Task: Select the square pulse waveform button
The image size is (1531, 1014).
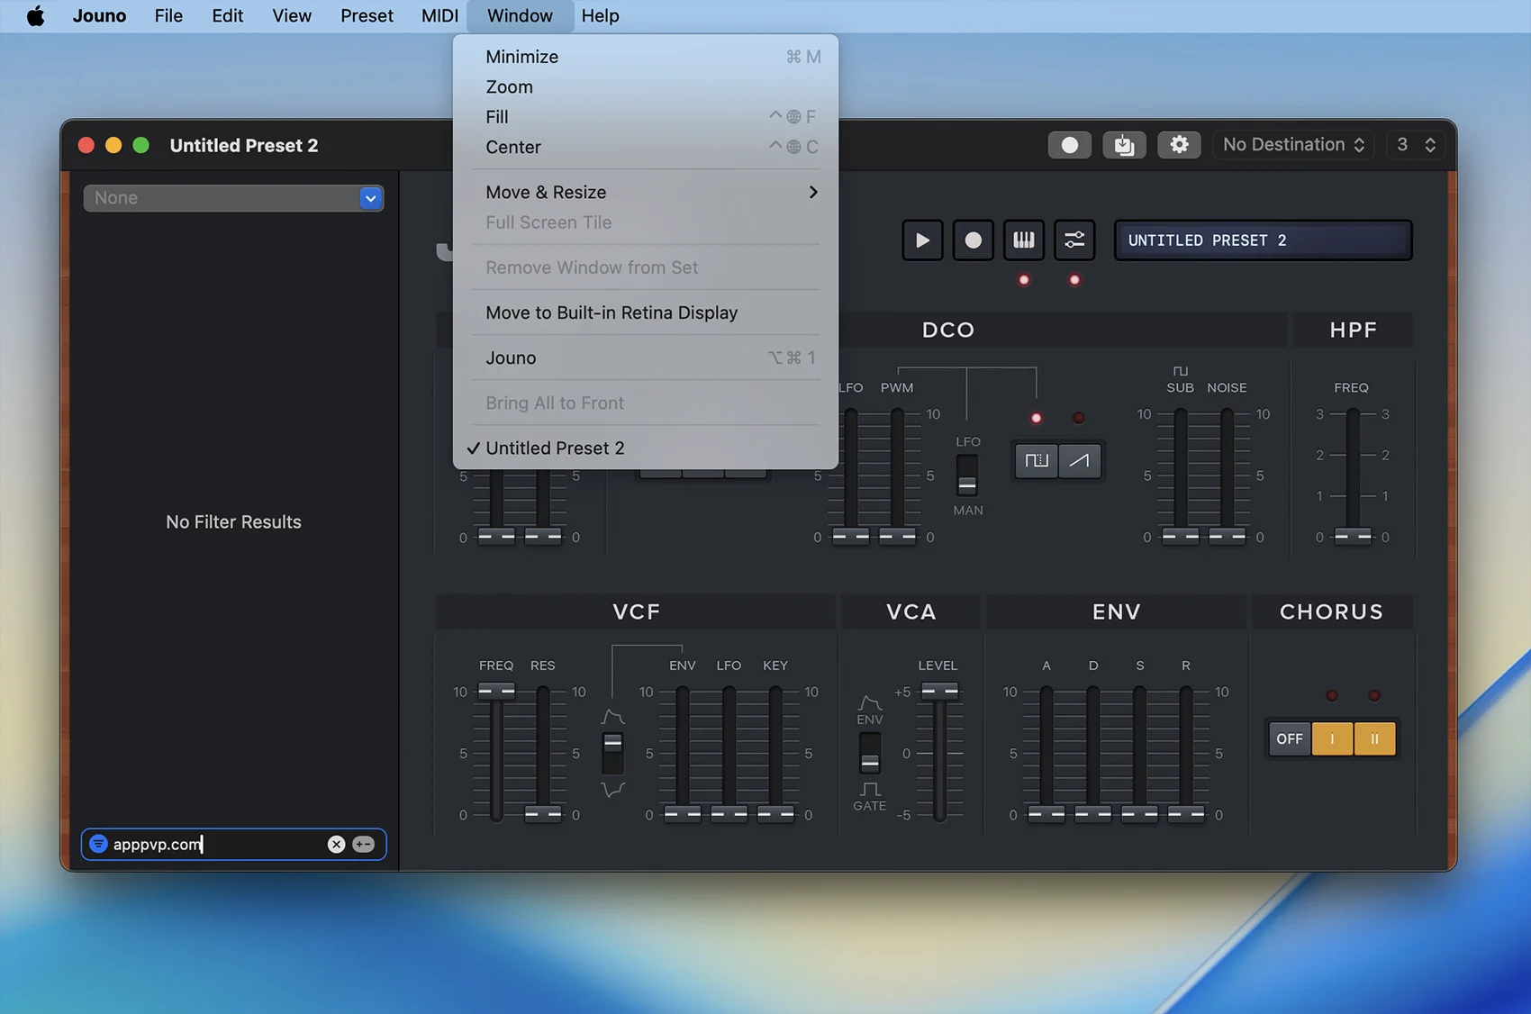Action: click(1036, 461)
